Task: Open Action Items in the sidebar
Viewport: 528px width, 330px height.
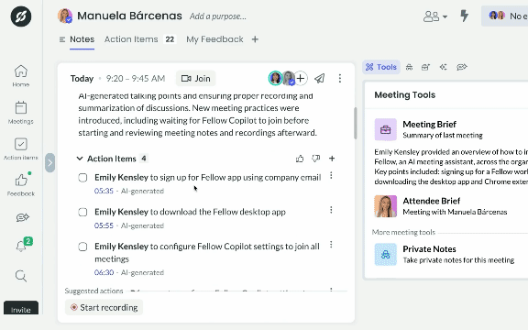Action: 21,148
